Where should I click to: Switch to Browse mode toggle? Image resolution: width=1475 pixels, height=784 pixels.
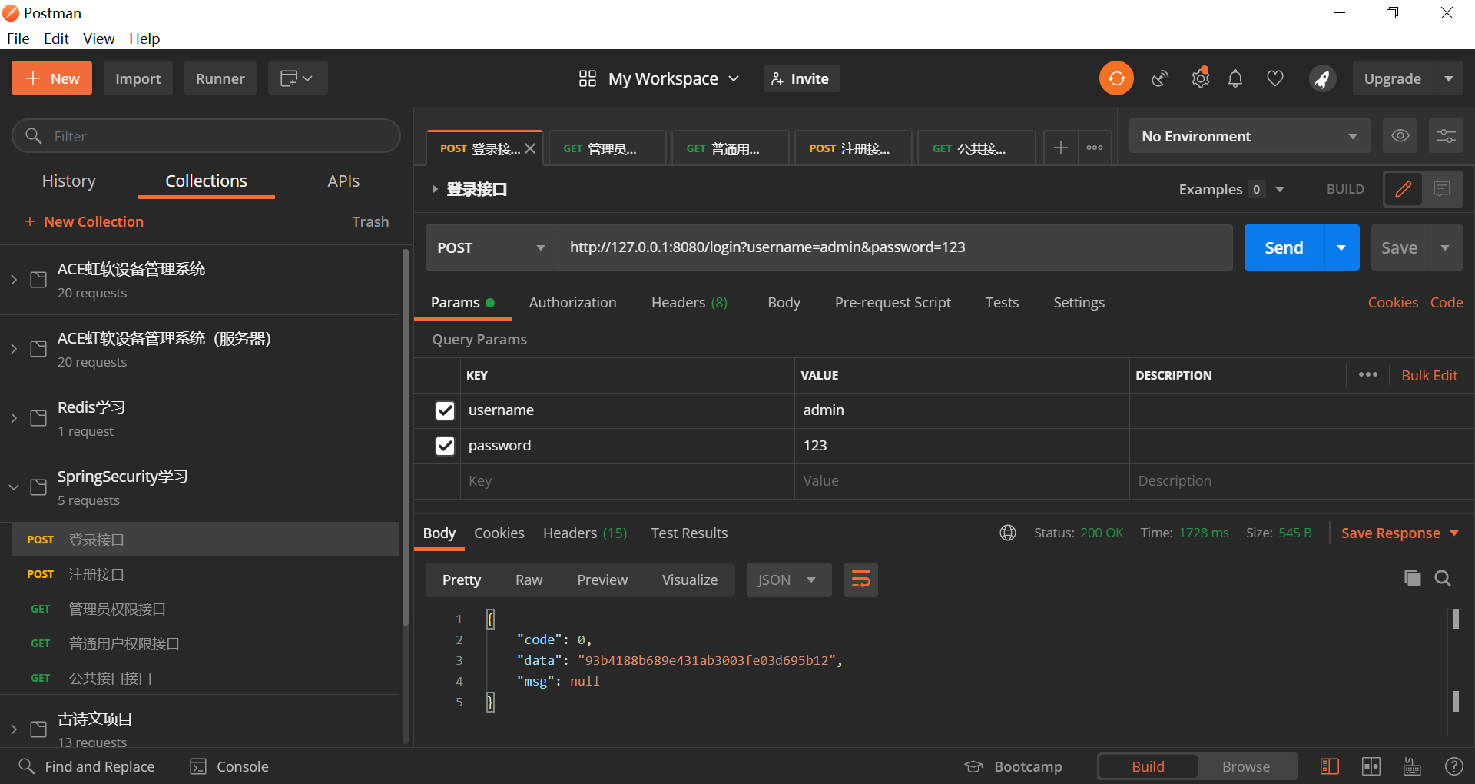tap(1246, 766)
